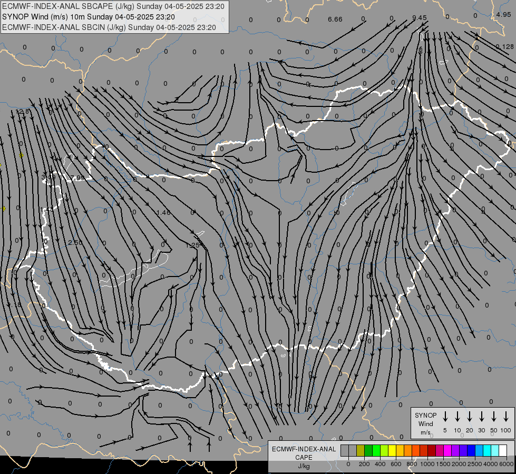516x474 pixels.
Task: Click the SYNOP wind arrow above 30
Action: pos(481,417)
